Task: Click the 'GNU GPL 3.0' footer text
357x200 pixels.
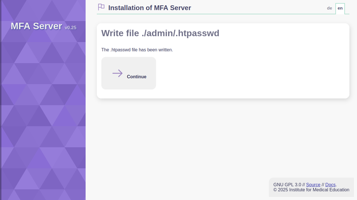Action: (x=287, y=185)
